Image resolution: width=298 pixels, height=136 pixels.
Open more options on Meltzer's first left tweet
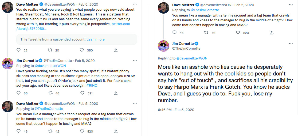pos(135,5)
